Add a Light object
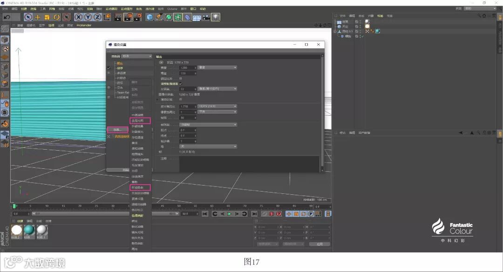This screenshot has height=272, width=503. [216, 17]
